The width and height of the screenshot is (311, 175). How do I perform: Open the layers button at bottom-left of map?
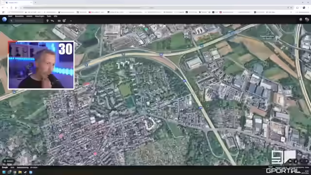(x=9, y=161)
